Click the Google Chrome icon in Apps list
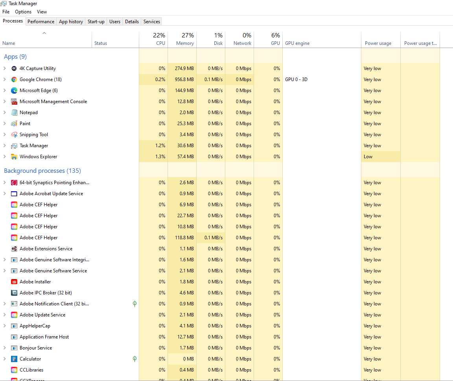Image resolution: width=453 pixels, height=381 pixels. (x=14, y=80)
